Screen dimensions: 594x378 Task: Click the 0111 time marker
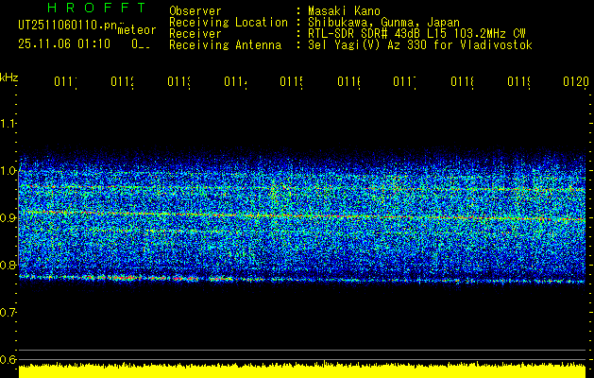[x=65, y=82]
